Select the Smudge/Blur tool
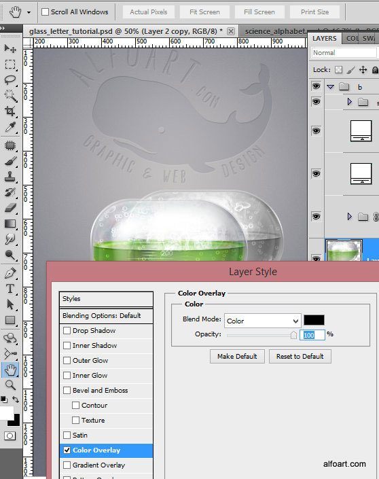Screen dimensions: 379x479 point(10,239)
